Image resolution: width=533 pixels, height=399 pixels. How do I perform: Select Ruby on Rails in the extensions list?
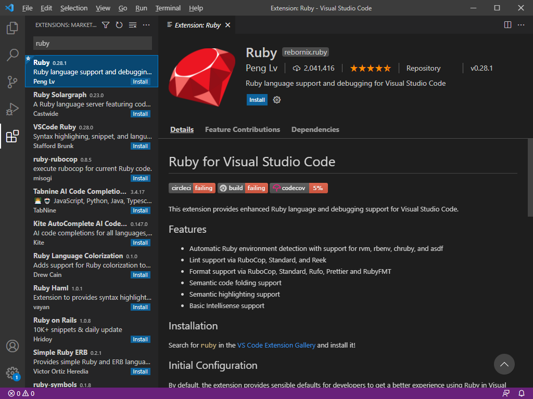[x=92, y=330]
